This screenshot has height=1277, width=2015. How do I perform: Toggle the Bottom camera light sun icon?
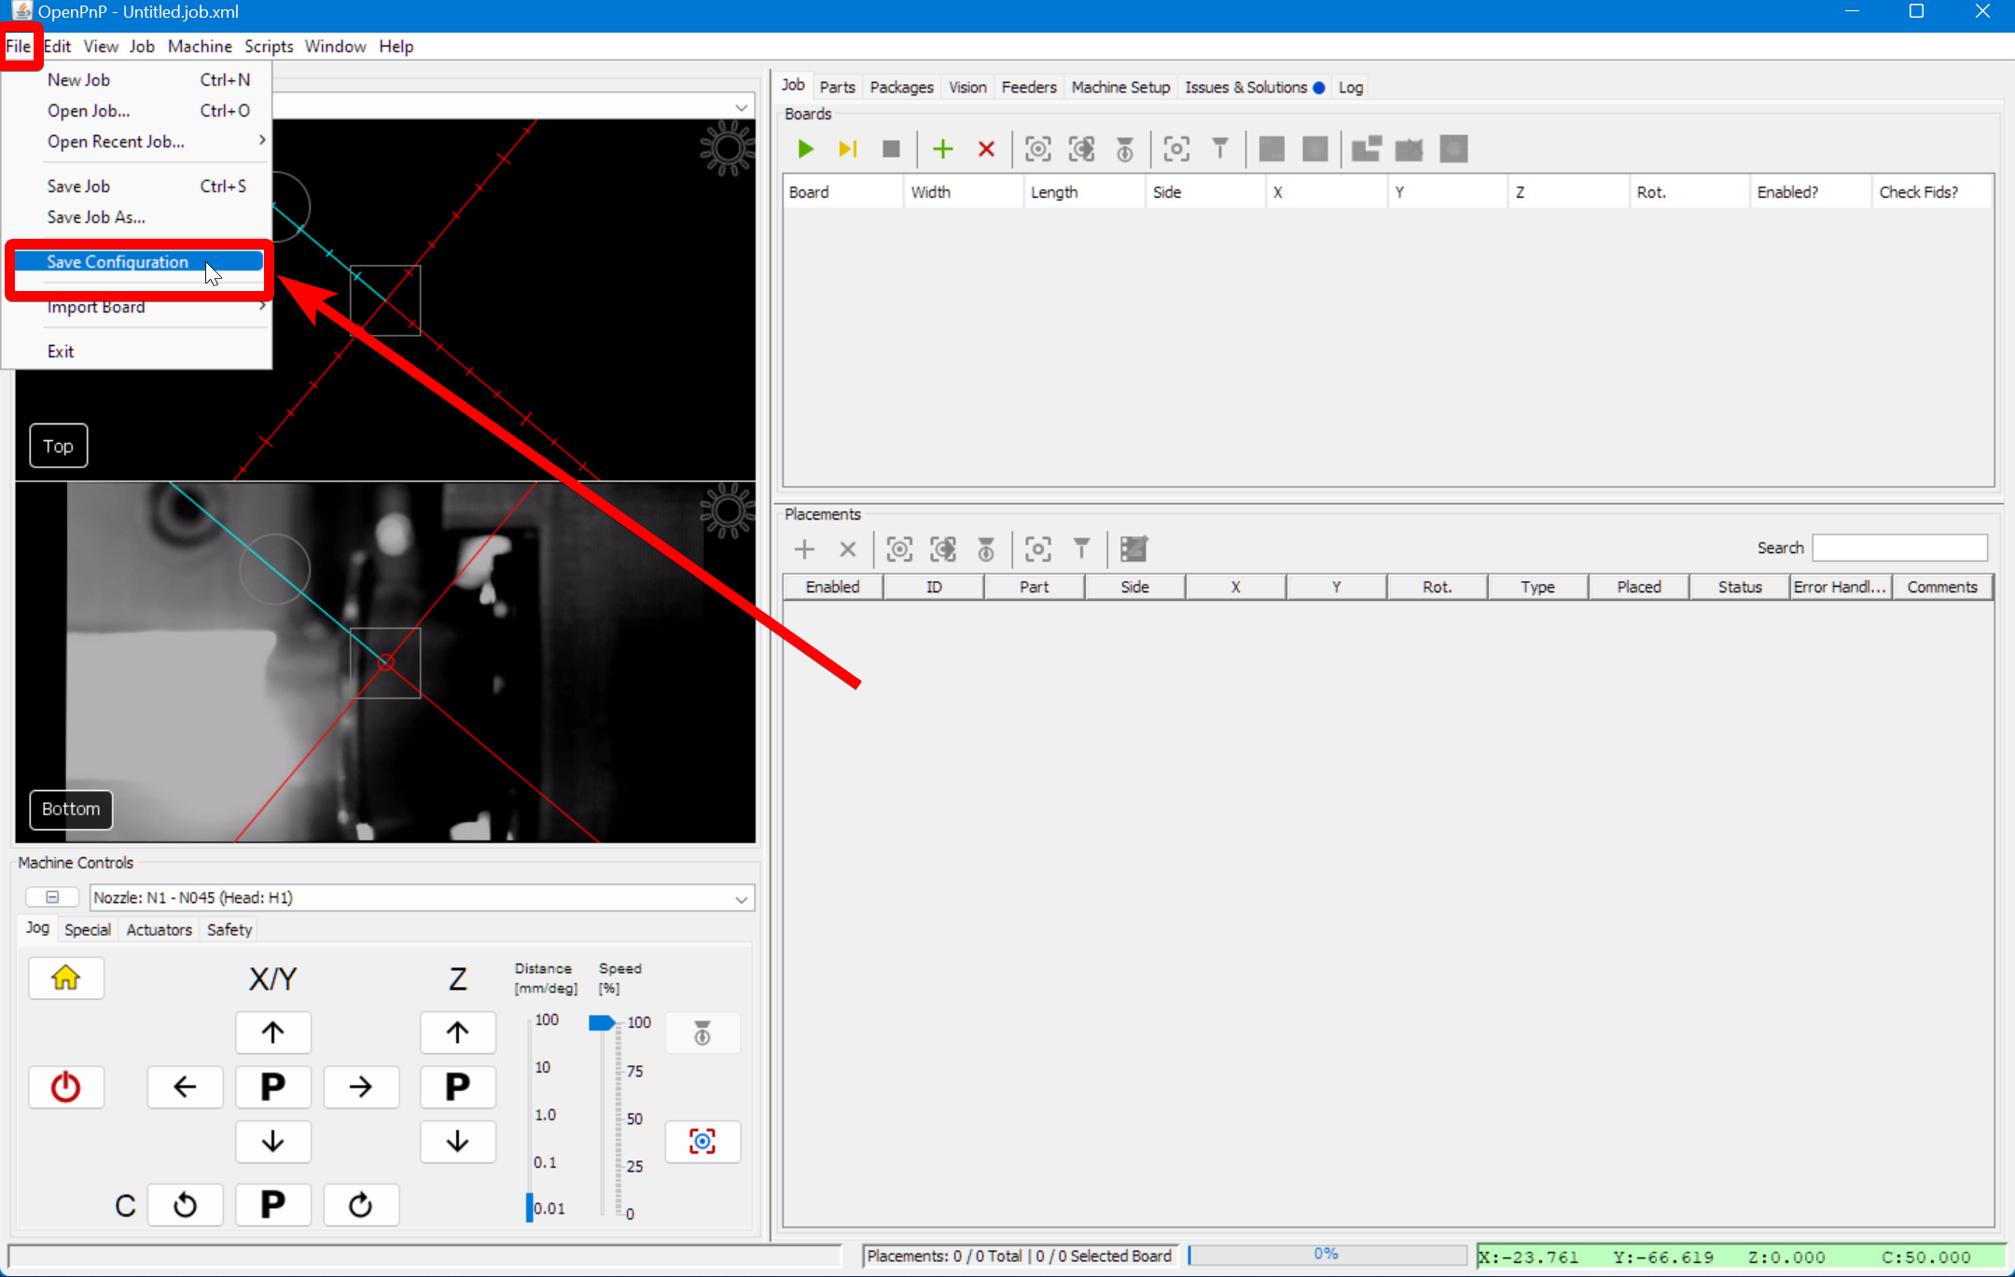click(727, 510)
